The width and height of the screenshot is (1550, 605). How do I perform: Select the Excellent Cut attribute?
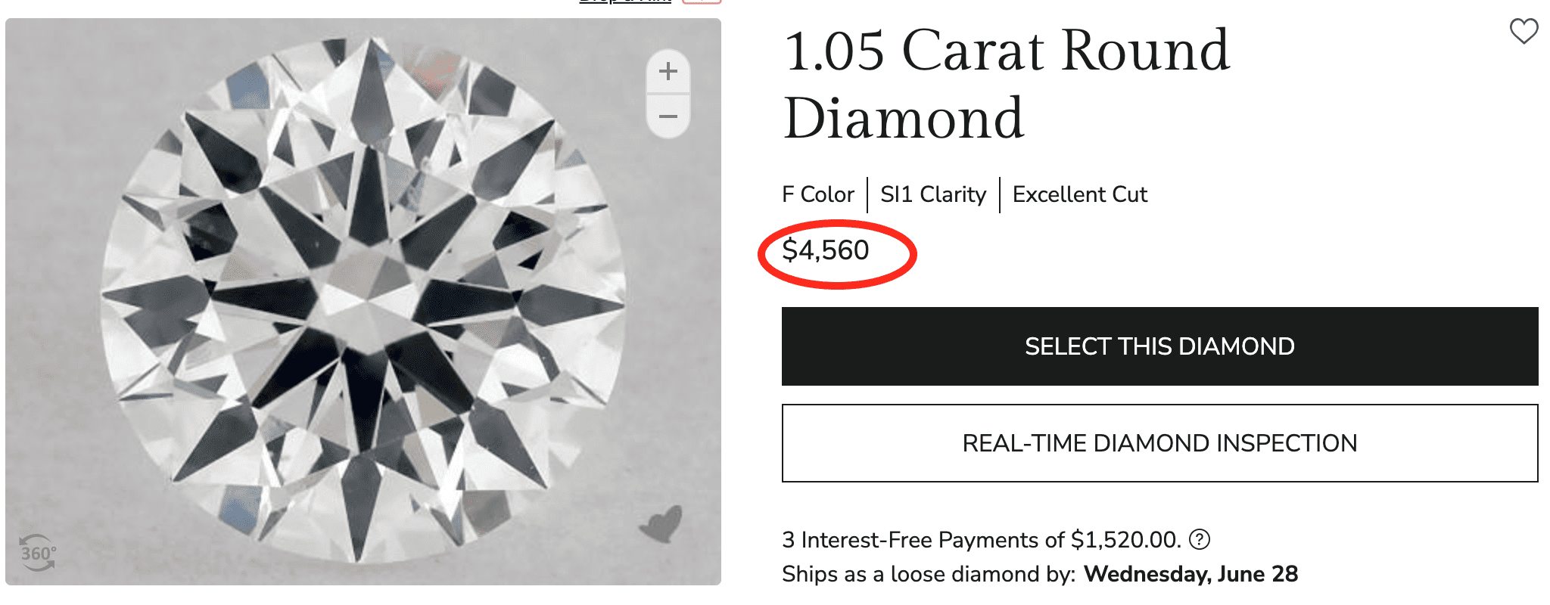(x=1080, y=194)
